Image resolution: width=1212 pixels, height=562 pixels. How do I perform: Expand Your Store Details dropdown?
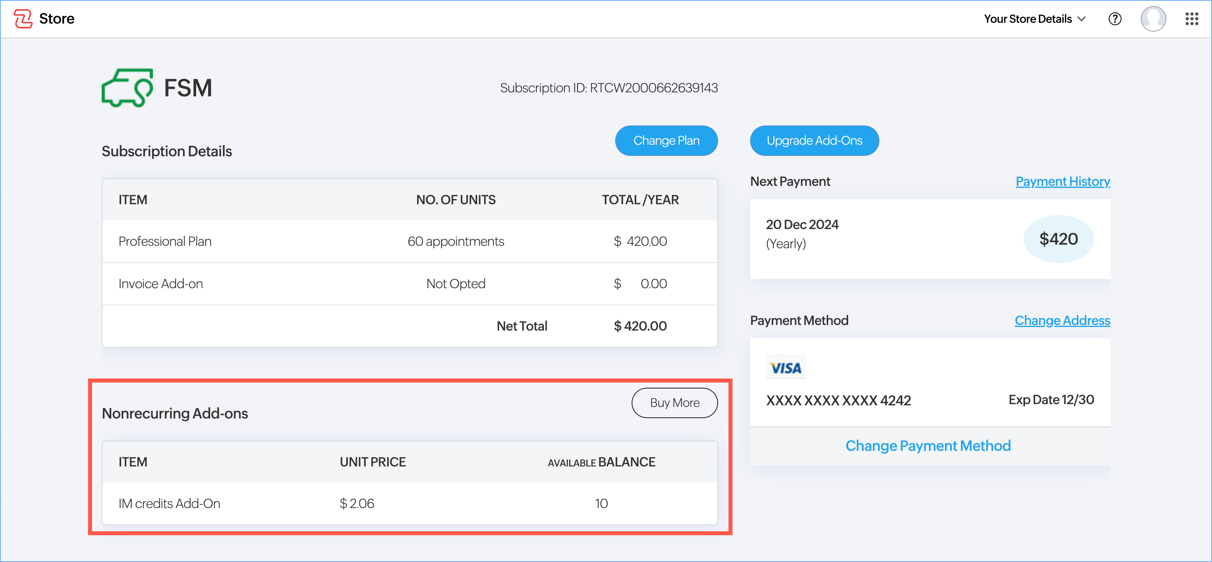1035,19
